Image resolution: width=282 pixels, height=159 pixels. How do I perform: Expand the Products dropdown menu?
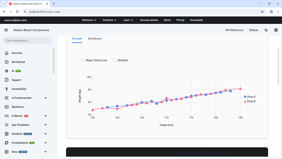pyautogui.click(x=110, y=20)
